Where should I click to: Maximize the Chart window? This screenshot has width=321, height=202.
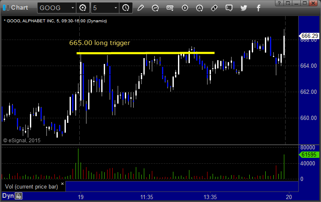click(305, 3)
